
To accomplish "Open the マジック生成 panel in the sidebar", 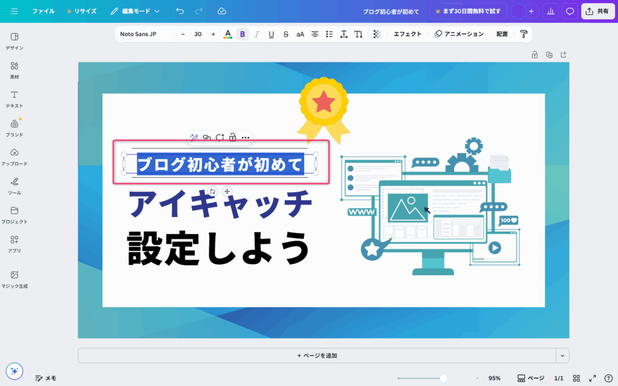I will pos(14,279).
